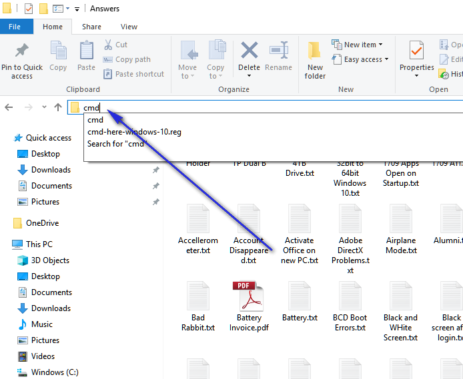Screen dimensions: 463x379
Task: Switch to the Share ribbon tab
Action: (x=91, y=27)
